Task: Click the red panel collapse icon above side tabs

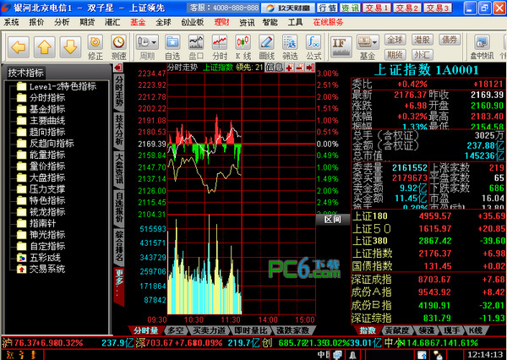Action: tap(118, 68)
